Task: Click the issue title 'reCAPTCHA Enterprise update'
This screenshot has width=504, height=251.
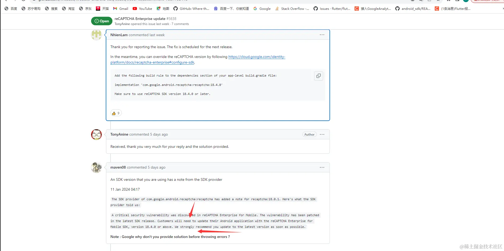Action: tap(140, 19)
